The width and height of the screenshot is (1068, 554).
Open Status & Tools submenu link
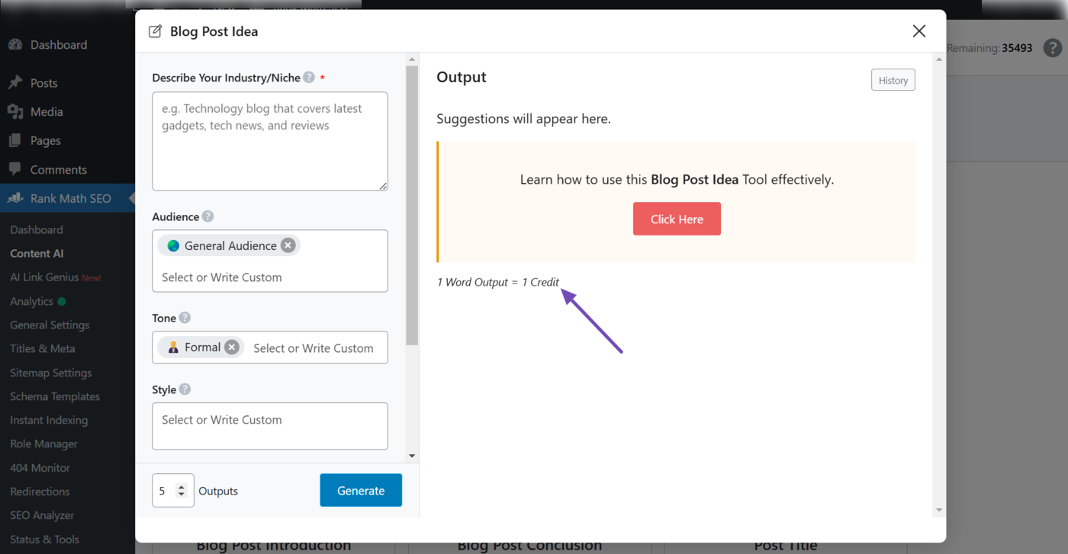tap(44, 539)
